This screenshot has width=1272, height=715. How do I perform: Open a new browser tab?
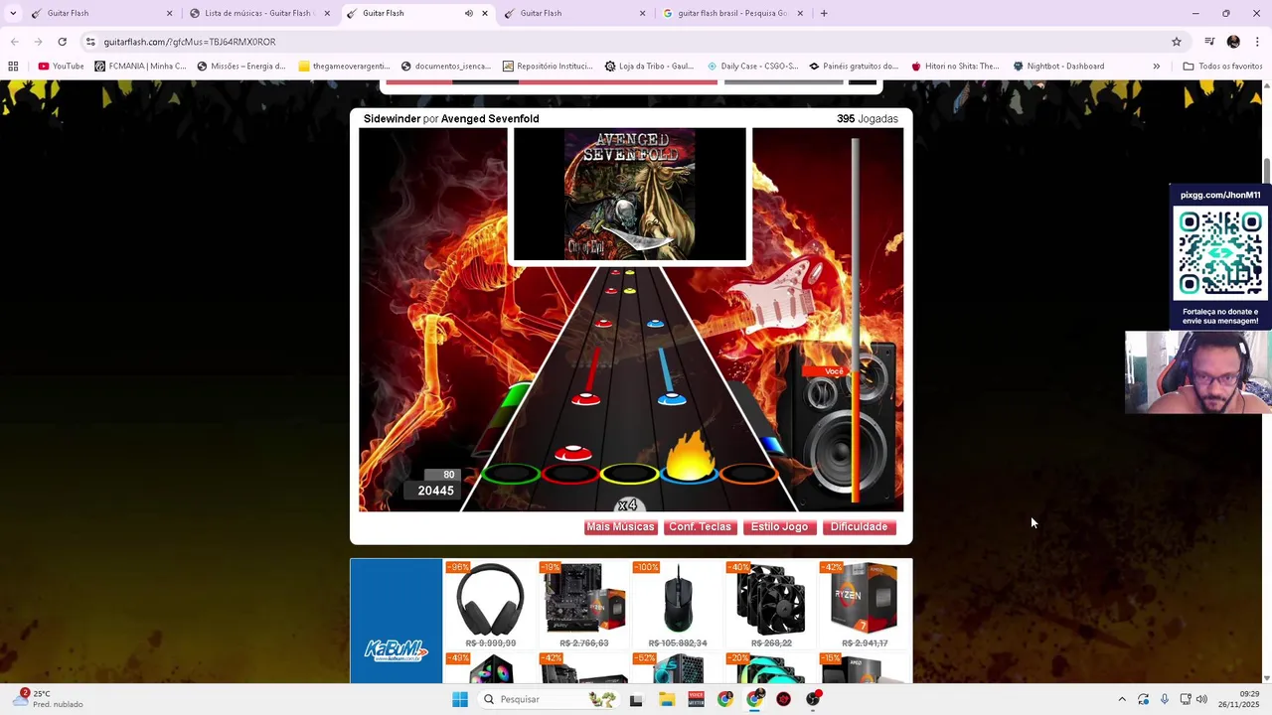coord(824,13)
